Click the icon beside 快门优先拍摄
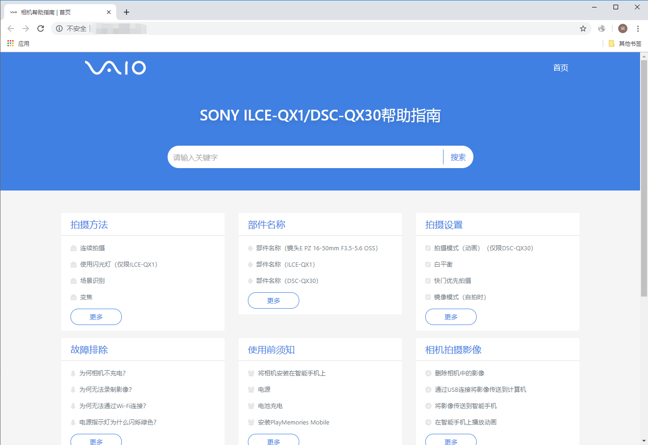 click(428, 281)
